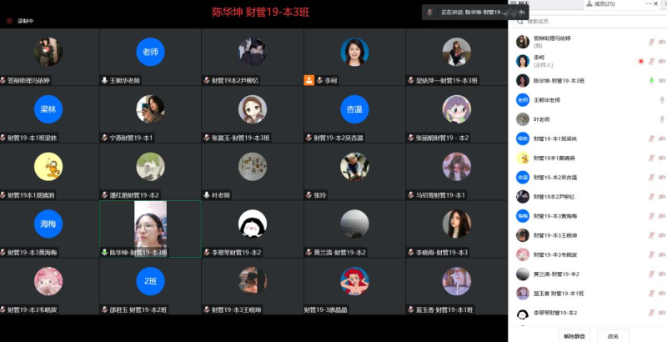This screenshot has width=667, height=342.
Task: Unmute 财管19-本1班梁林 via the list mic icon
Action: click(x=651, y=138)
